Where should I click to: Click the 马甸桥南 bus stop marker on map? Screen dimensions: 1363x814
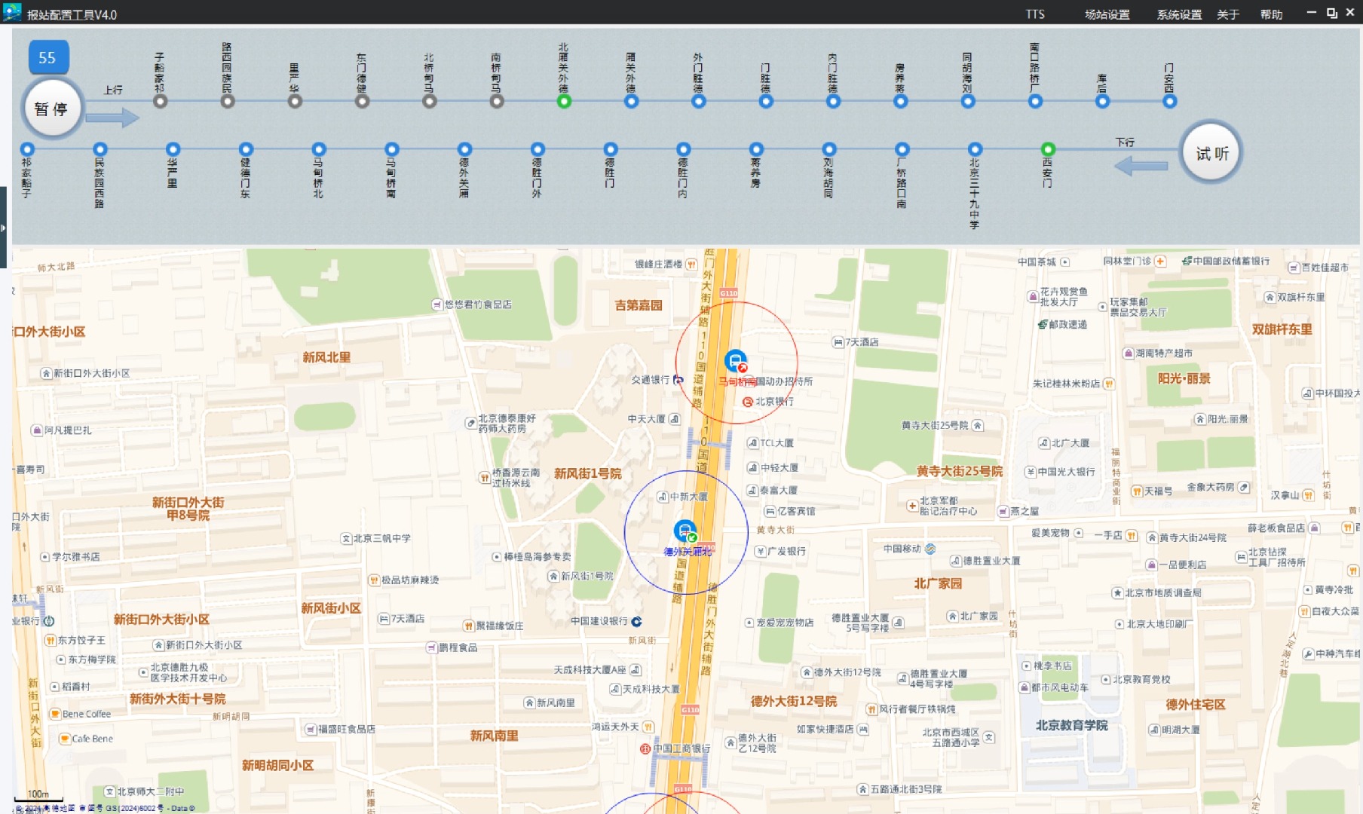735,362
